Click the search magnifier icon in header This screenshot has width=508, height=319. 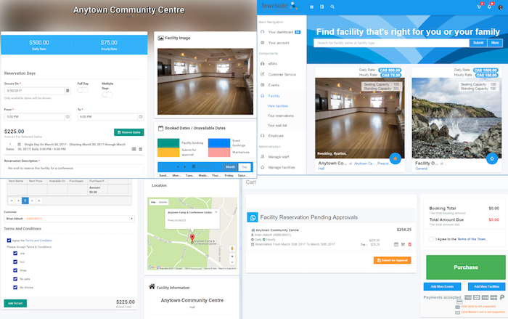click(x=332, y=7)
